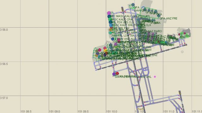
Task: Select 'DHL FDX UPS CLX' airline label
Action: [x=123, y=22]
